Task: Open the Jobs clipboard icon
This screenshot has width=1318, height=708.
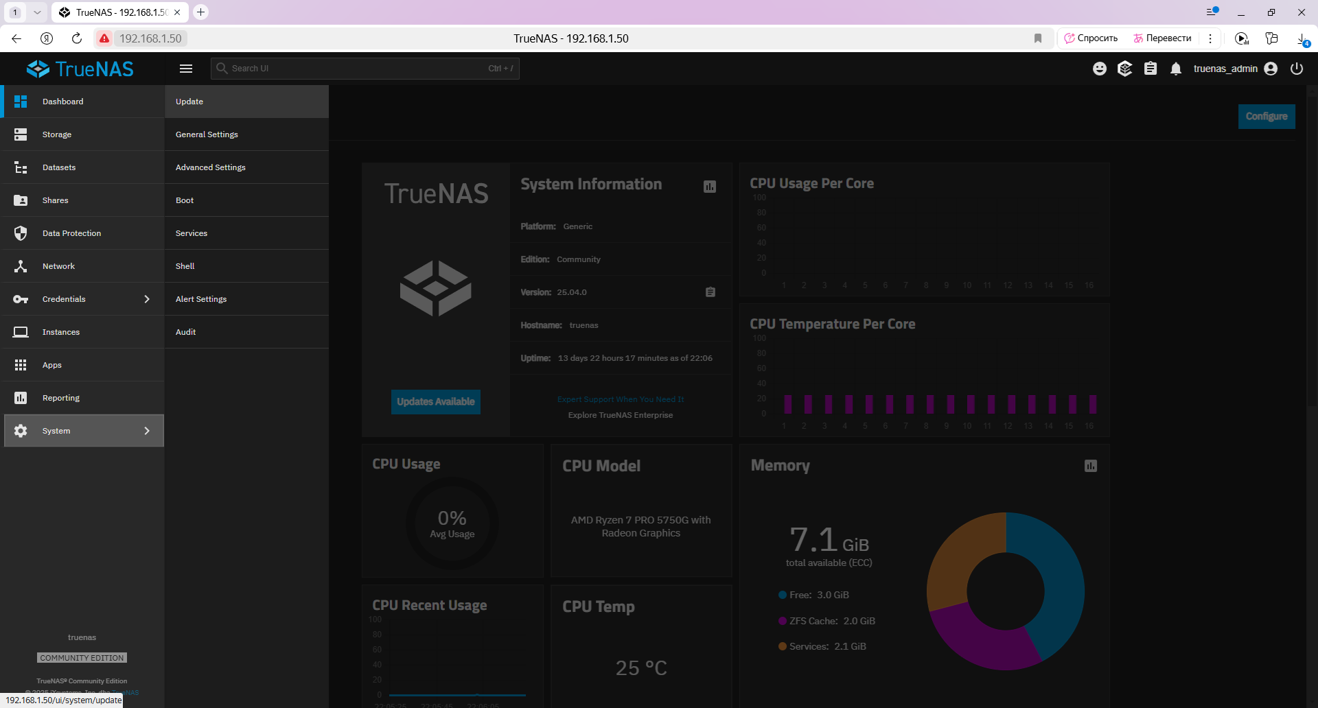Action: (x=1151, y=69)
